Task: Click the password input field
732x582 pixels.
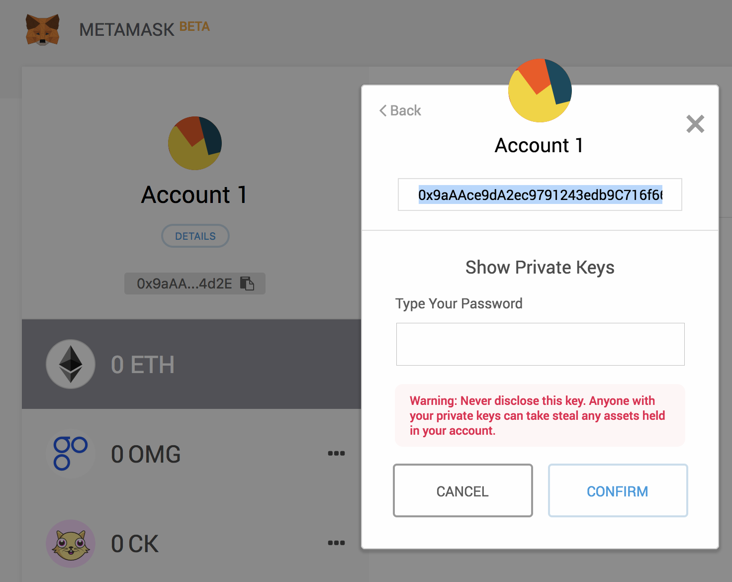Action: 540,344
